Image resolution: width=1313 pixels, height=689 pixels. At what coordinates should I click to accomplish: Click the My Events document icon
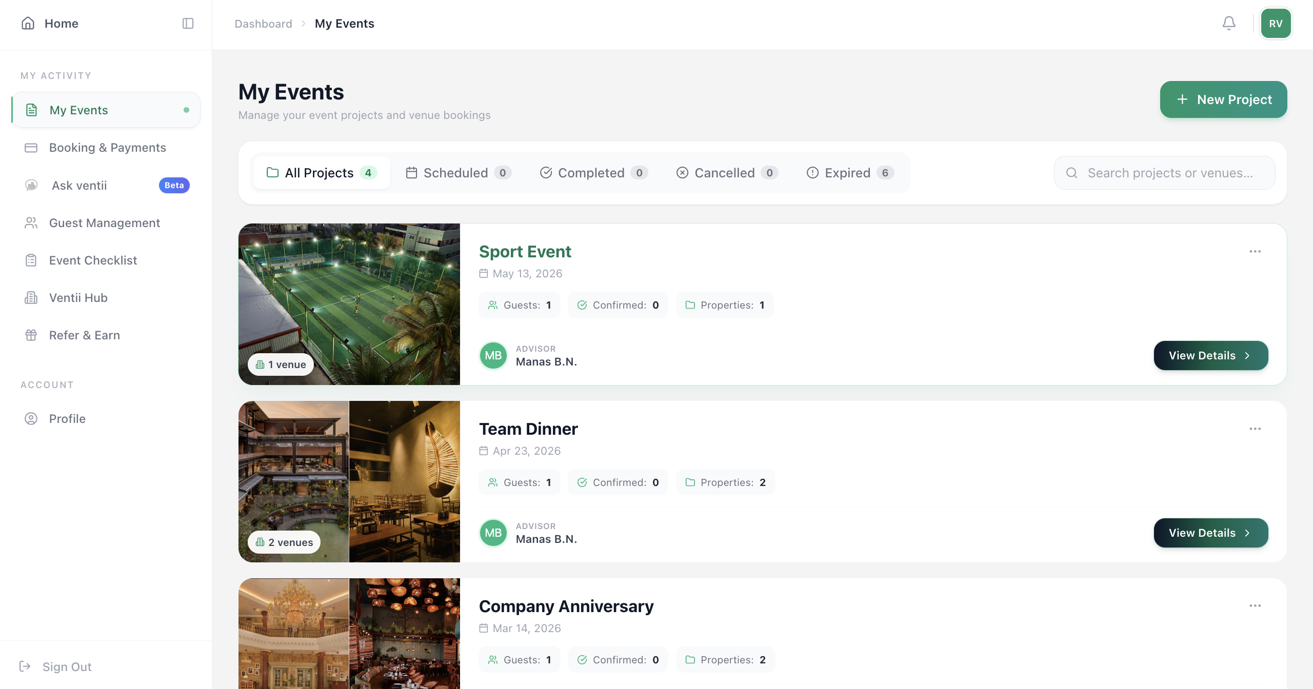31,110
